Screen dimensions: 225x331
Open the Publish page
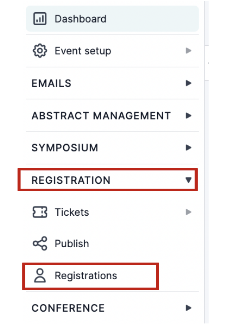72,244
